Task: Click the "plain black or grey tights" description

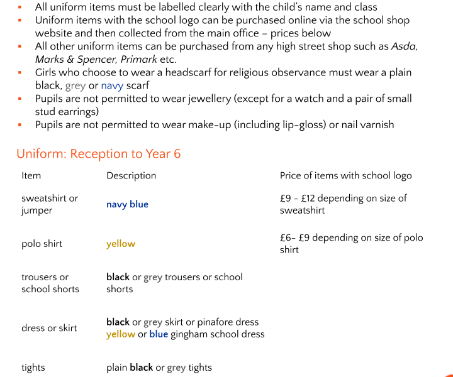Action: click(159, 368)
